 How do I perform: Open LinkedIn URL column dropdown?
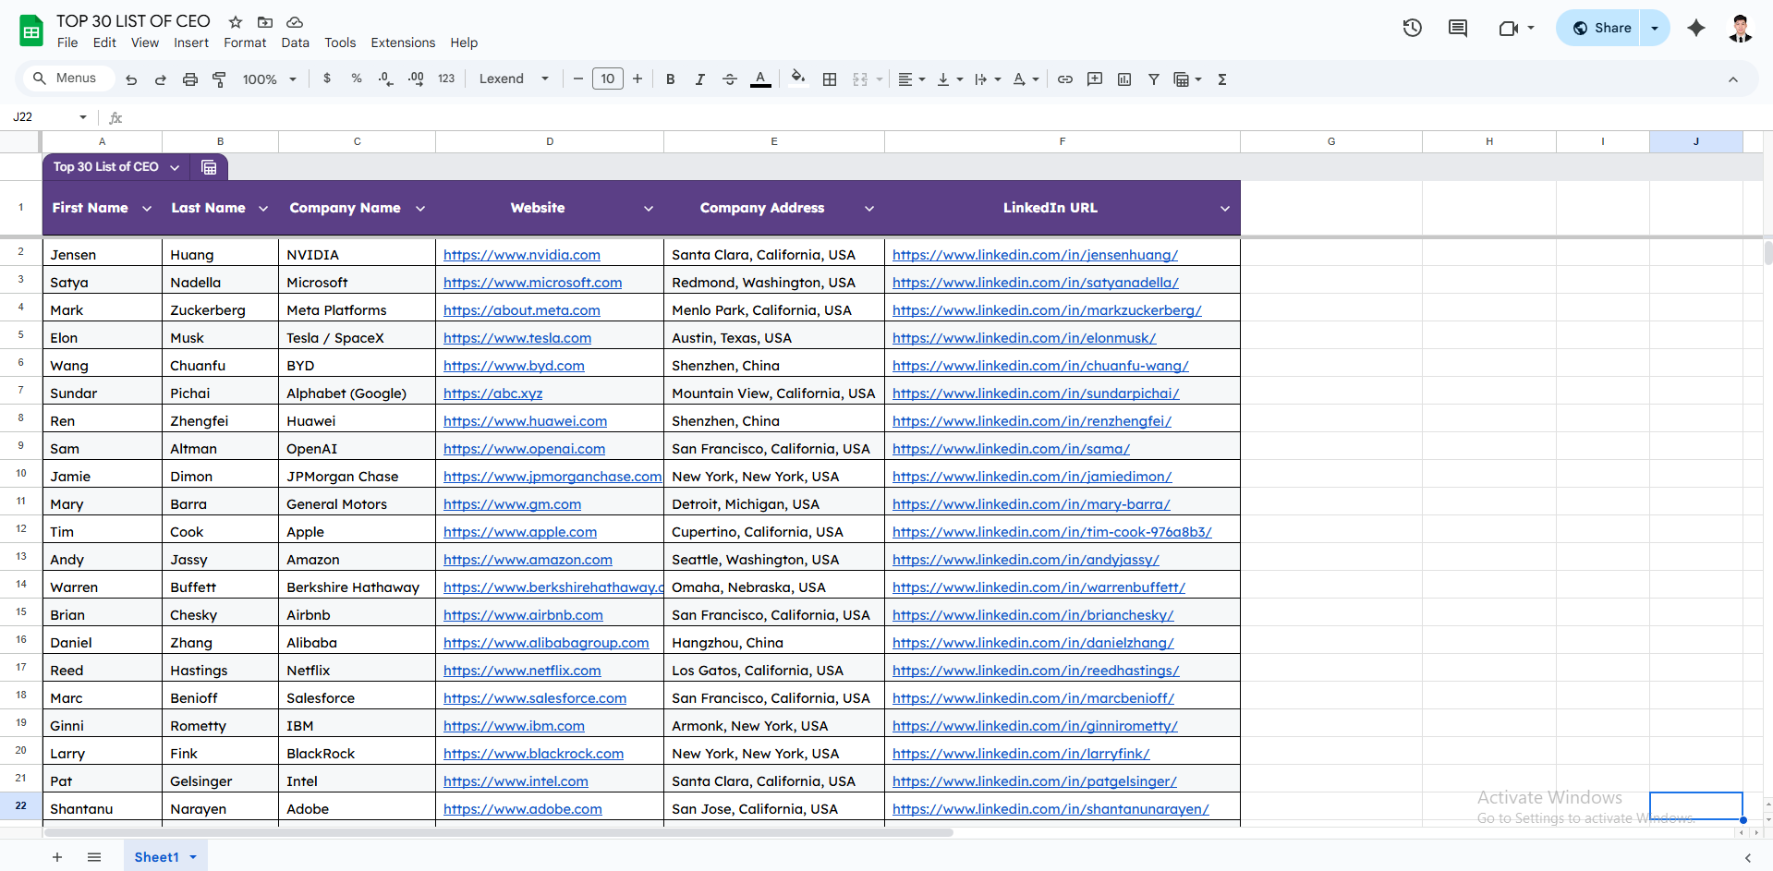1225,209
